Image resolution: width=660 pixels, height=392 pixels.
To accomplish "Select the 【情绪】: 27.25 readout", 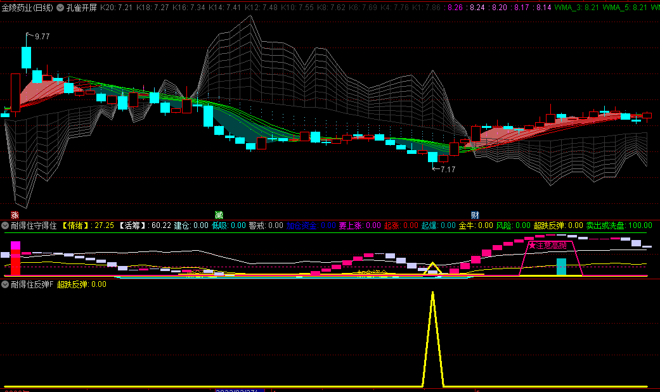I will pos(88,225).
